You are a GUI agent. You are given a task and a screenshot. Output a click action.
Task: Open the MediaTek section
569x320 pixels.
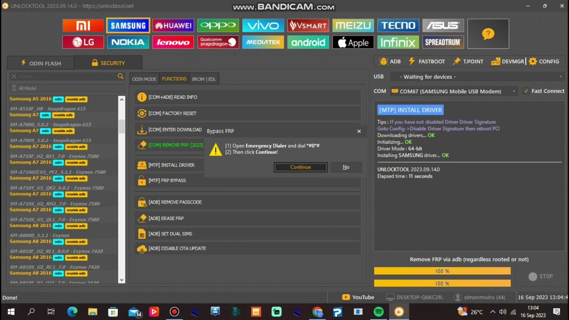pos(263,42)
